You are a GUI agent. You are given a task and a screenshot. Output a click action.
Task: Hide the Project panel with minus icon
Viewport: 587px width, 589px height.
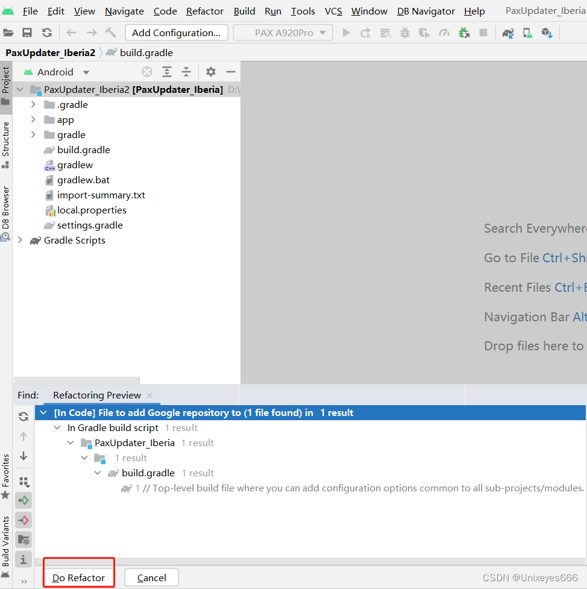point(231,72)
